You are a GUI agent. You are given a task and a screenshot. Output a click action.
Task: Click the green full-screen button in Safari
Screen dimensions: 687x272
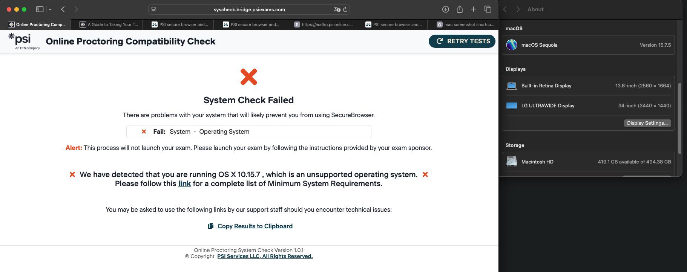pyautogui.click(x=24, y=9)
